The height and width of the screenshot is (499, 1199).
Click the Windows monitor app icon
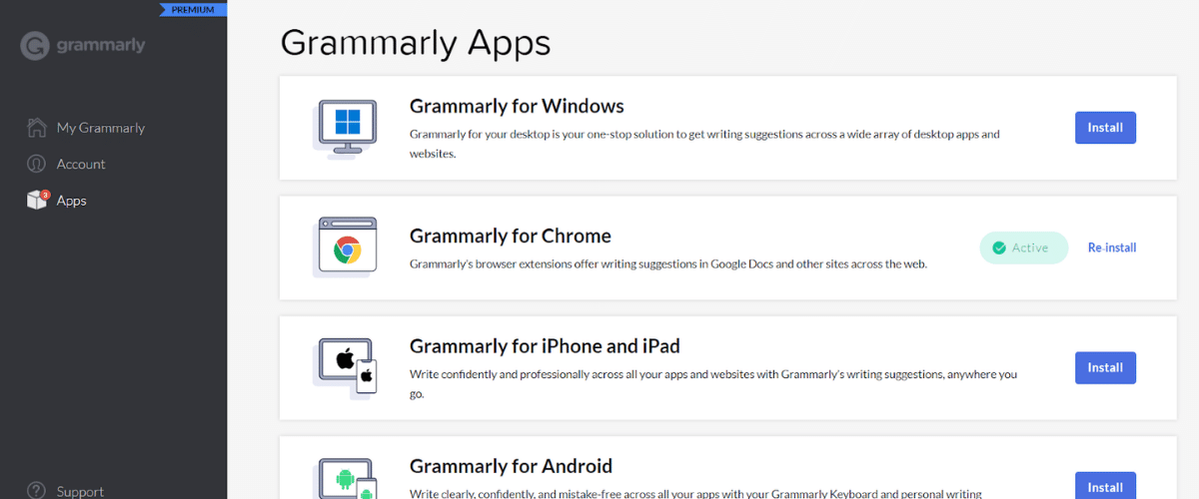tap(346, 128)
